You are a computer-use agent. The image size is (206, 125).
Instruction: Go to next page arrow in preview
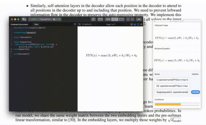124,24
